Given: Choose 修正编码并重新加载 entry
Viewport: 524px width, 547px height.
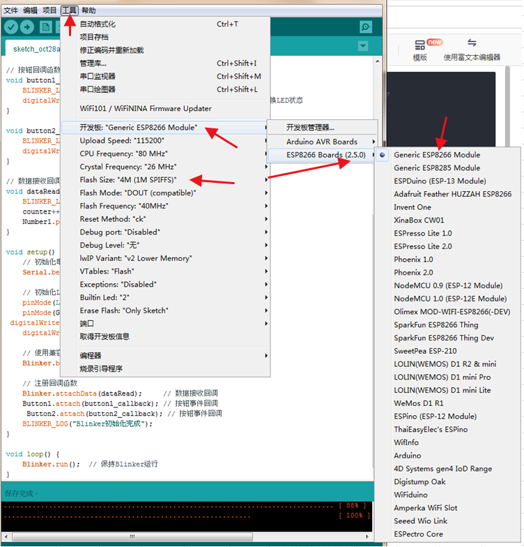Looking at the screenshot, I should [166, 50].
